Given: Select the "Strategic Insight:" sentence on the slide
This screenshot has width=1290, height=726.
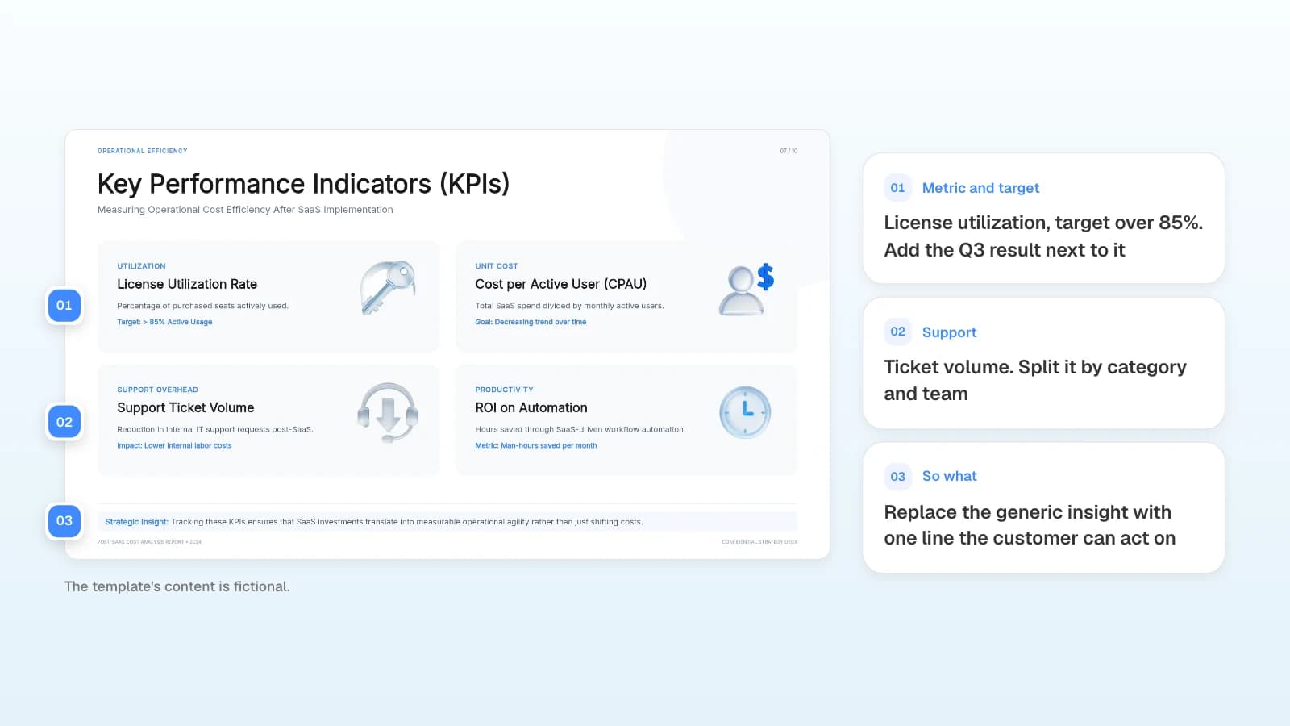Looking at the screenshot, I should click(374, 522).
